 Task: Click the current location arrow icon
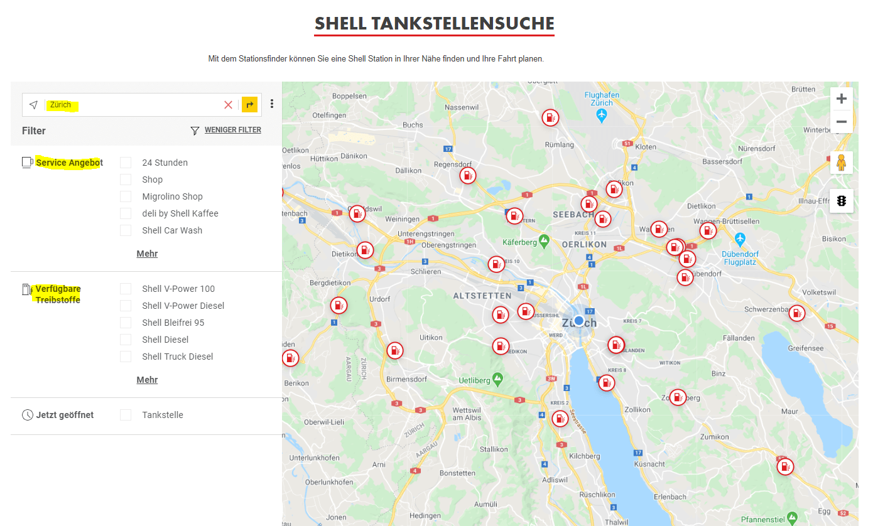pos(33,104)
